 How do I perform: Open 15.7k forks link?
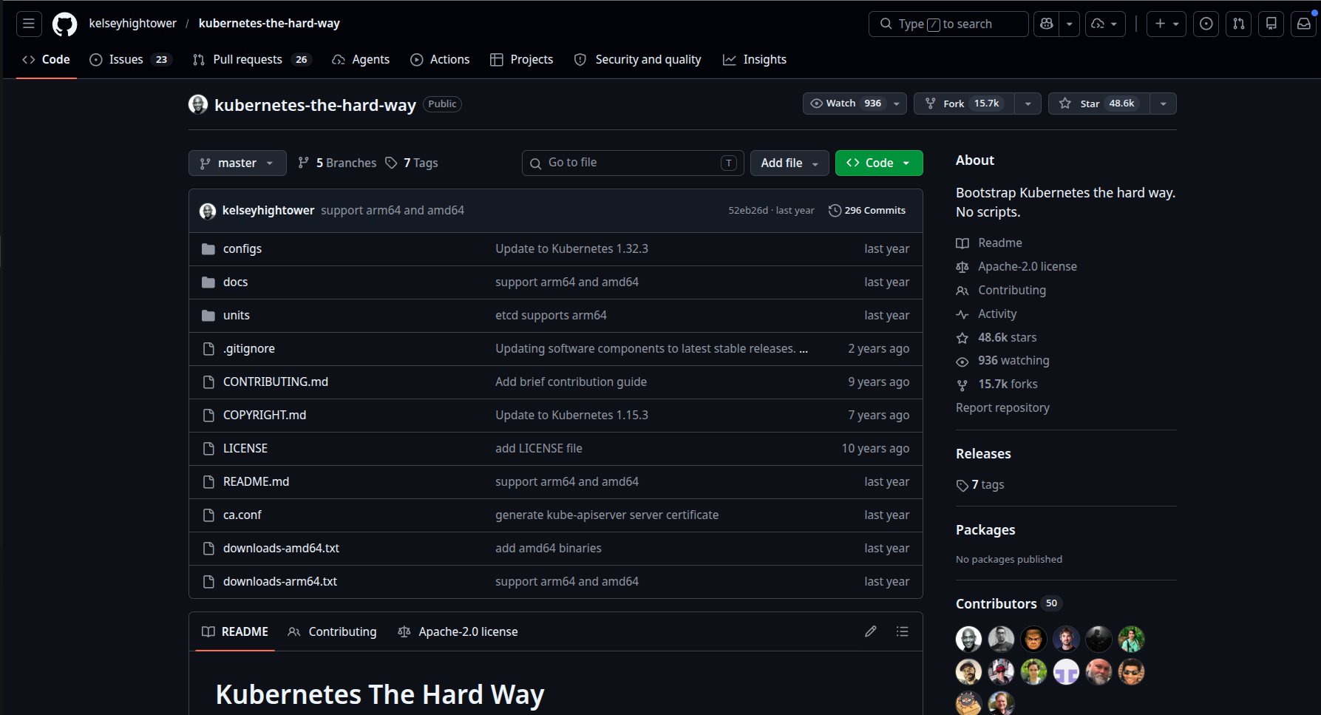pyautogui.click(x=997, y=384)
